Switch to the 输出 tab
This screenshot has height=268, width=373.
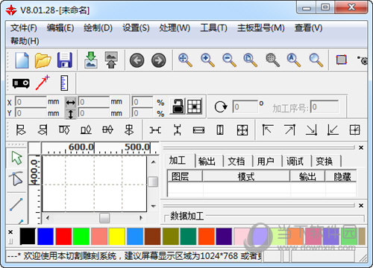(207, 162)
